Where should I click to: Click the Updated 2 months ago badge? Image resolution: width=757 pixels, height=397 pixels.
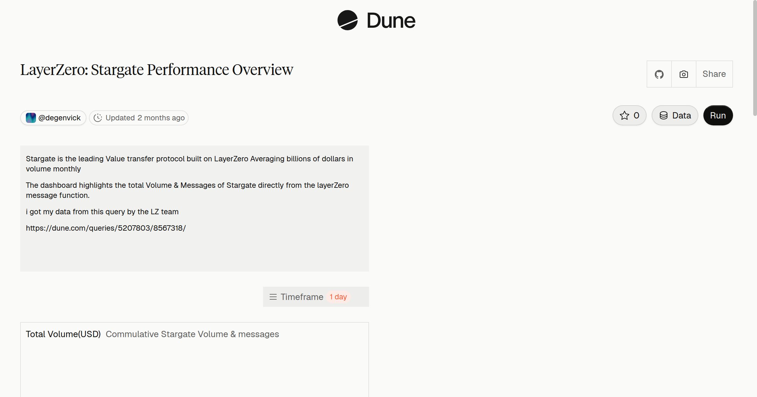(139, 118)
